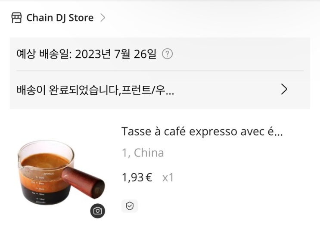The height and width of the screenshot is (249, 320).
Task: Click the x1 quantity indicator
Action: click(168, 177)
